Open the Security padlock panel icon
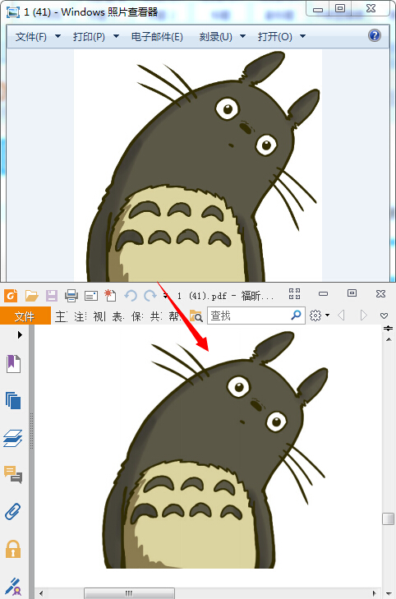Viewport: 396px width, 599px height. [x=13, y=549]
